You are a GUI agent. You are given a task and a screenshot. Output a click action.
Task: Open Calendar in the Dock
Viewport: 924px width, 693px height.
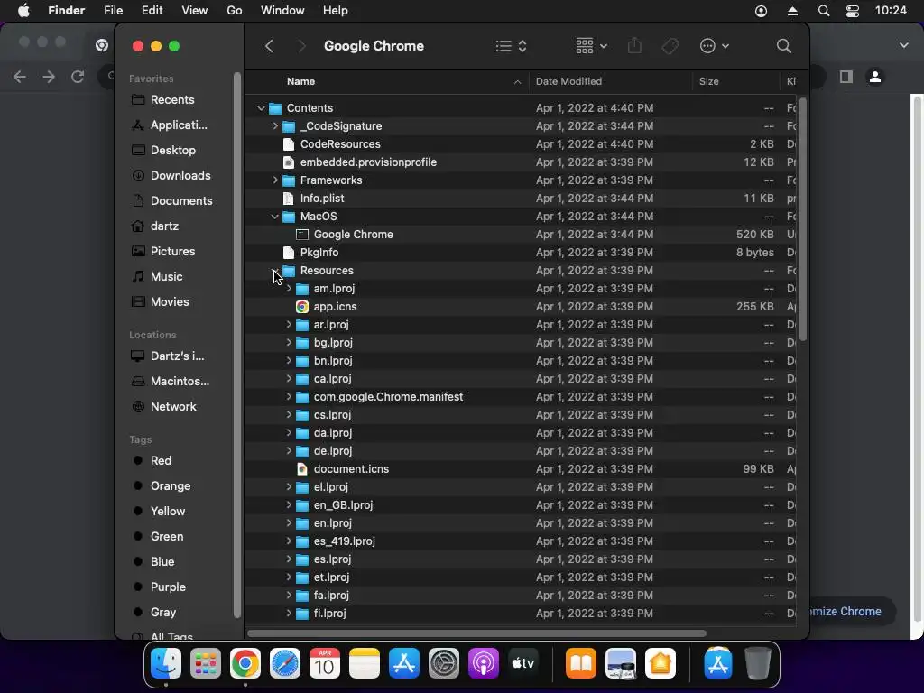tap(325, 663)
